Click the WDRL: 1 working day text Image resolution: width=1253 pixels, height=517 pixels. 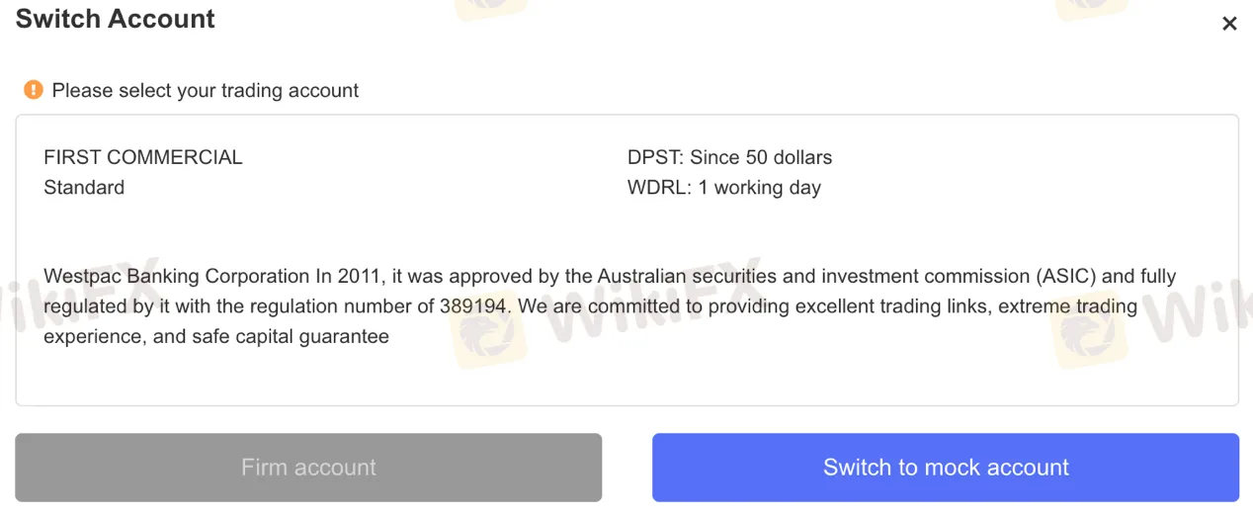point(724,188)
